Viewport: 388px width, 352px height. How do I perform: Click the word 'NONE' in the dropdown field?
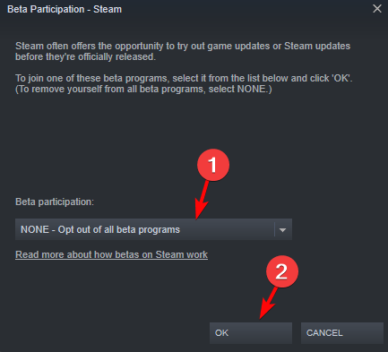click(35, 229)
